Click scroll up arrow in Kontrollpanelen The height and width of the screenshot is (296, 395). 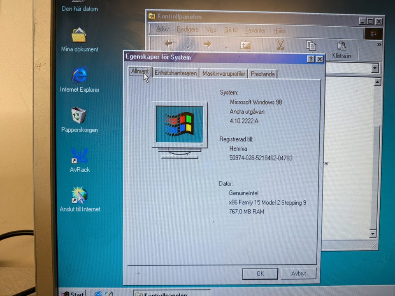(x=377, y=82)
